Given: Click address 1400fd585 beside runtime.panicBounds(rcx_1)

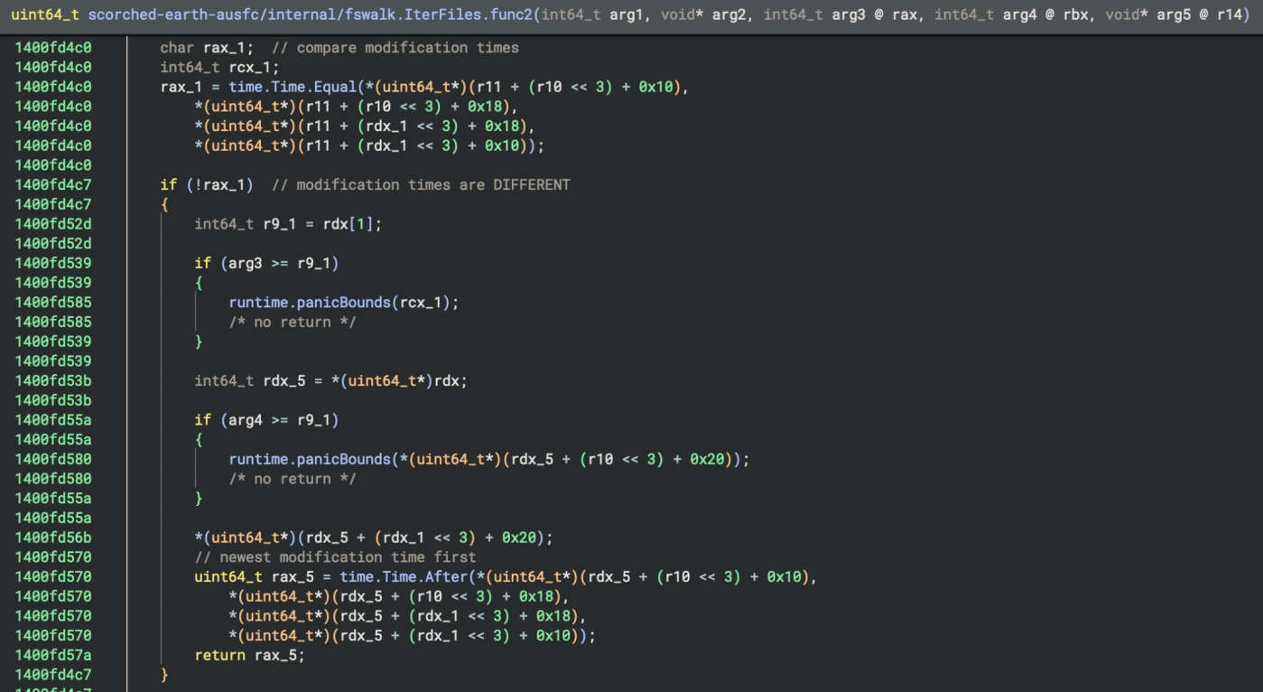Looking at the screenshot, I should 53,303.
